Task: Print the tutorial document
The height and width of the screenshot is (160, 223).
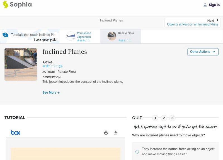Action: point(106,132)
